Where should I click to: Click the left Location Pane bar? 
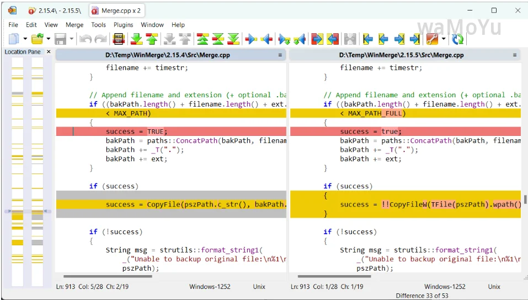tap(18, 171)
